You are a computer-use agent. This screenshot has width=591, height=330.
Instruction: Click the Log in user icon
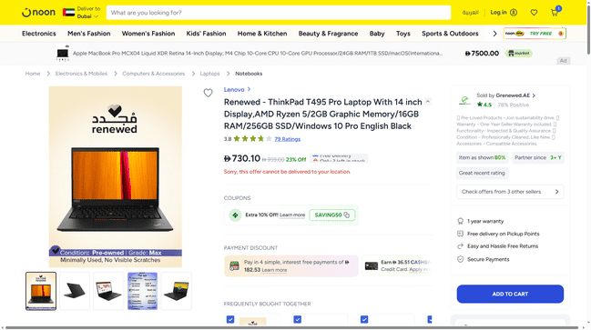[514, 13]
